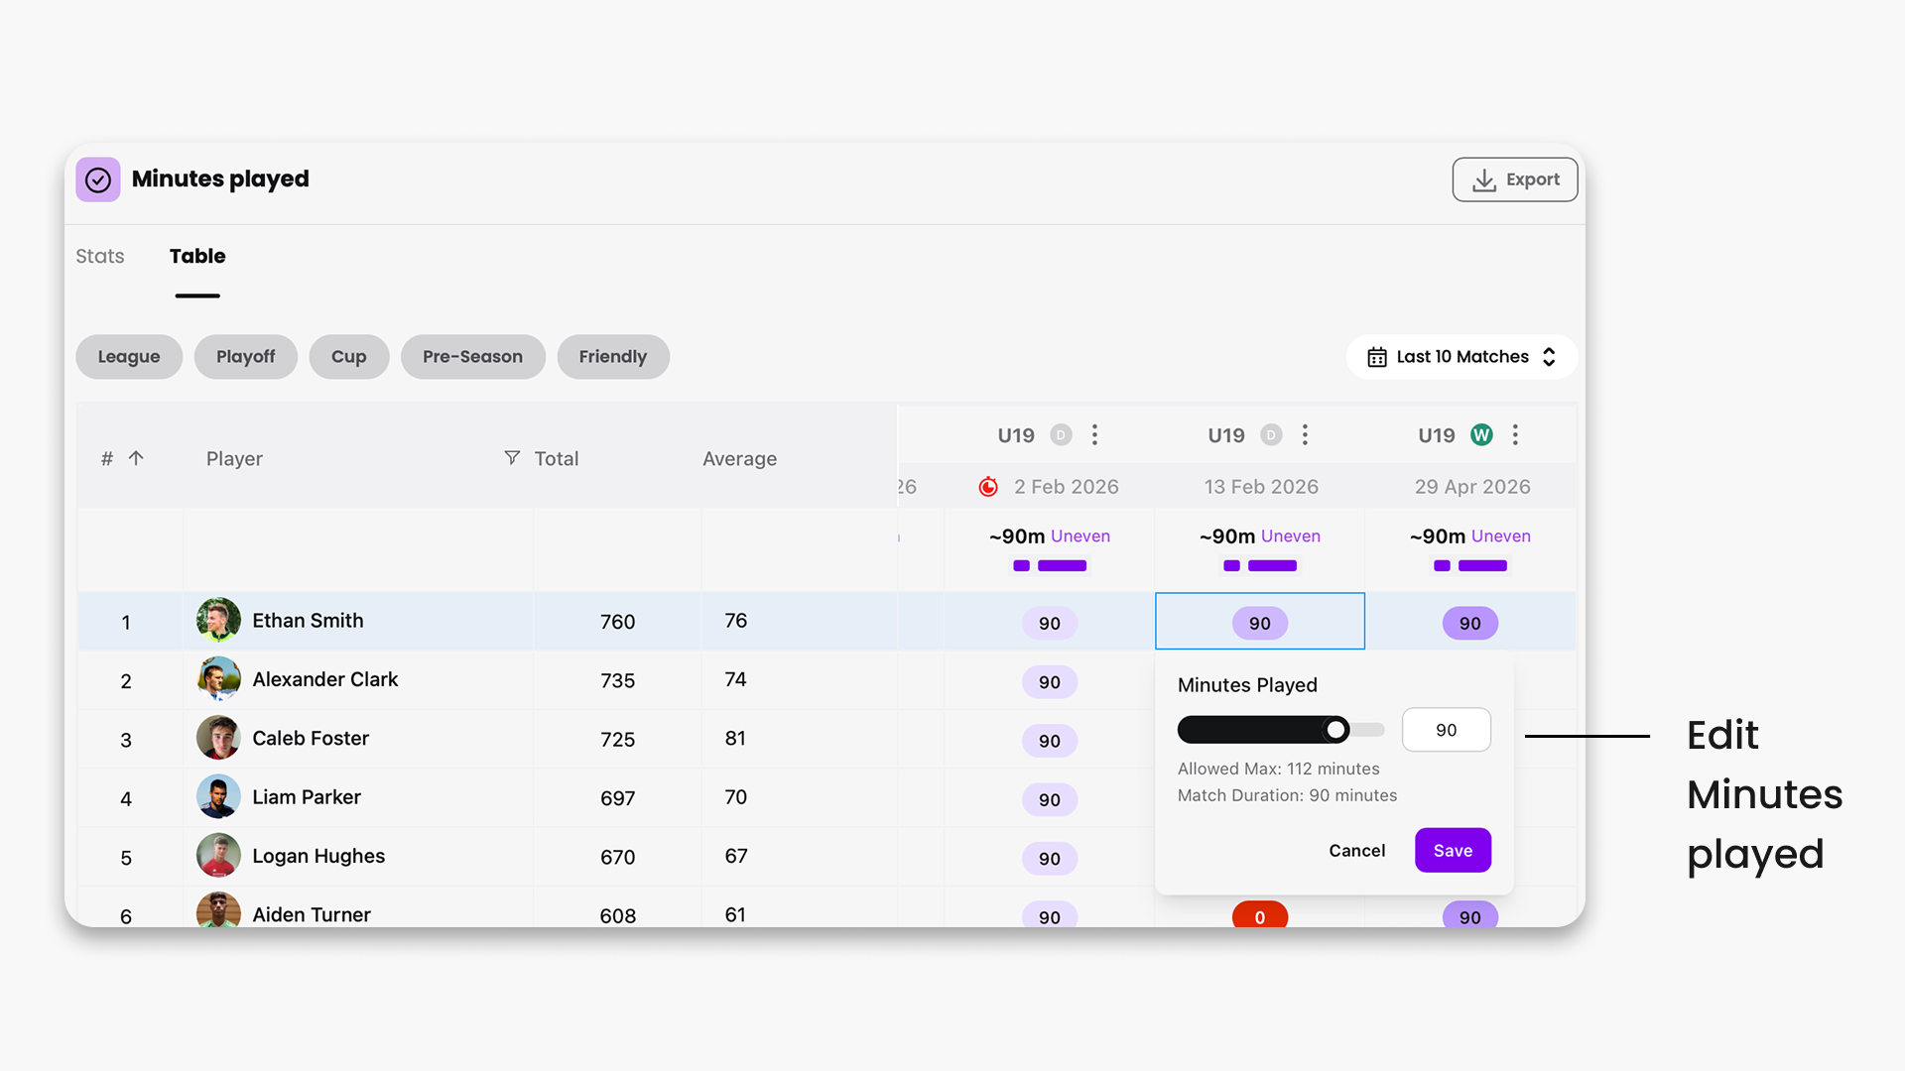The width and height of the screenshot is (1905, 1071).
Task: Click Ethan Smith's avatar
Action: tap(218, 621)
